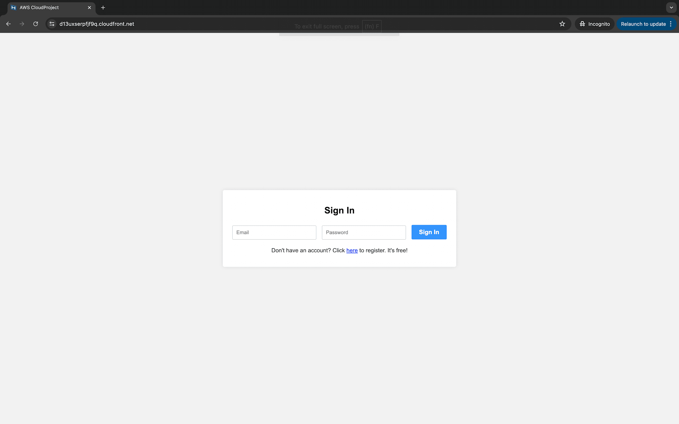Viewport: 679px width, 424px height.
Task: Click the AWS CloudProject favicon icon
Action: [14, 7]
